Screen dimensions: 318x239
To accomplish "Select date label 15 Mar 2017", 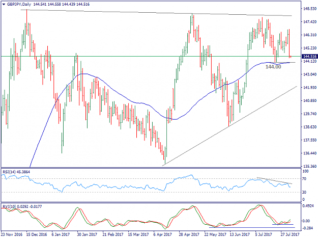I will [x=138, y=234].
